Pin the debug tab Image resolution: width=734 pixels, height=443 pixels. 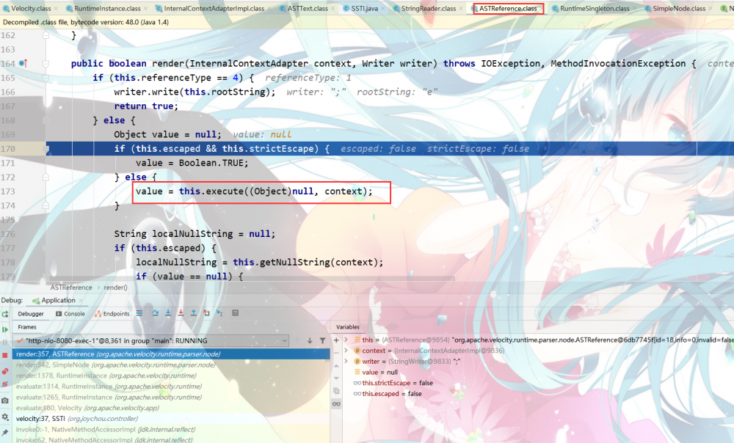point(5,432)
